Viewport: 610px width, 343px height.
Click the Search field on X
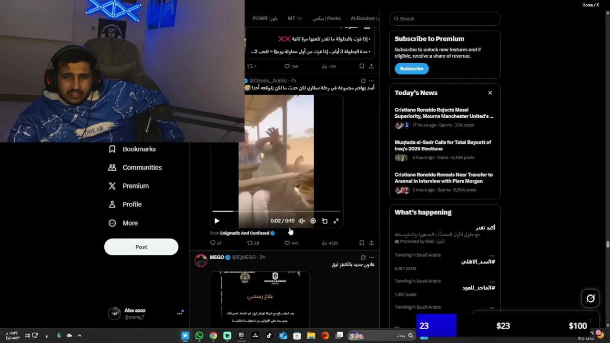click(445, 19)
